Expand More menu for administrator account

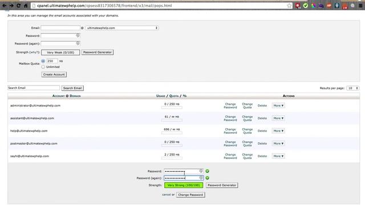278,105
